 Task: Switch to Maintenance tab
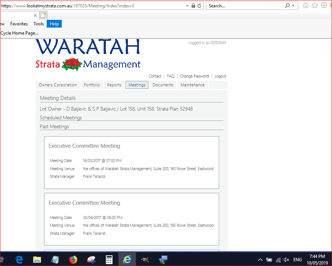[192, 85]
